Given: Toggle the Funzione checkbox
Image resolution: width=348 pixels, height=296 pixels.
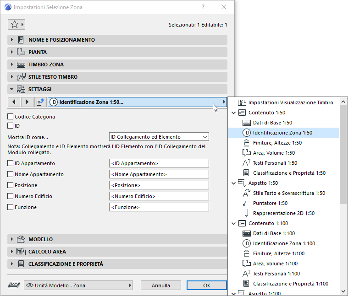Looking at the screenshot, I should [10, 207].
